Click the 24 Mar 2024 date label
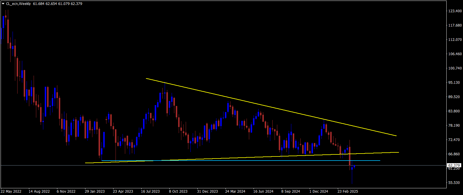463x195 pixels. [x=235, y=191]
